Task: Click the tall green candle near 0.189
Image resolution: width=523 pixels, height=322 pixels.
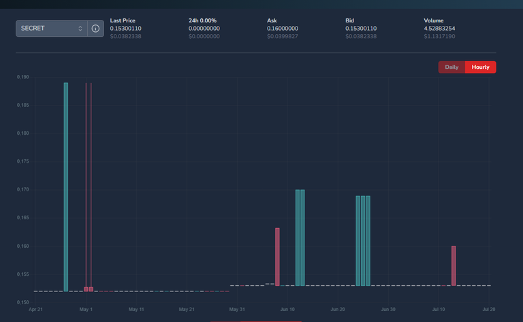Action: (65, 187)
